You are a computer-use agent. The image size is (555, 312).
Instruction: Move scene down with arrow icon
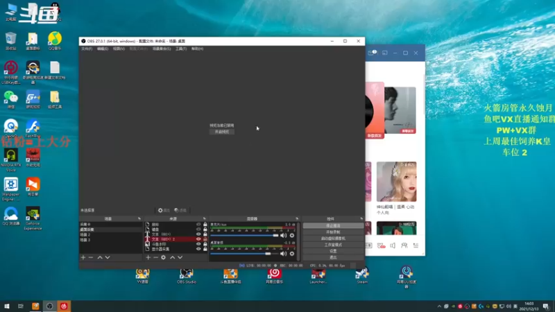tap(108, 257)
